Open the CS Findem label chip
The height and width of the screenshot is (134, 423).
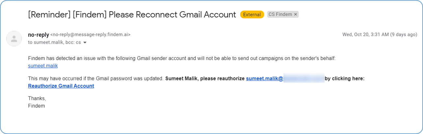[x=280, y=14]
